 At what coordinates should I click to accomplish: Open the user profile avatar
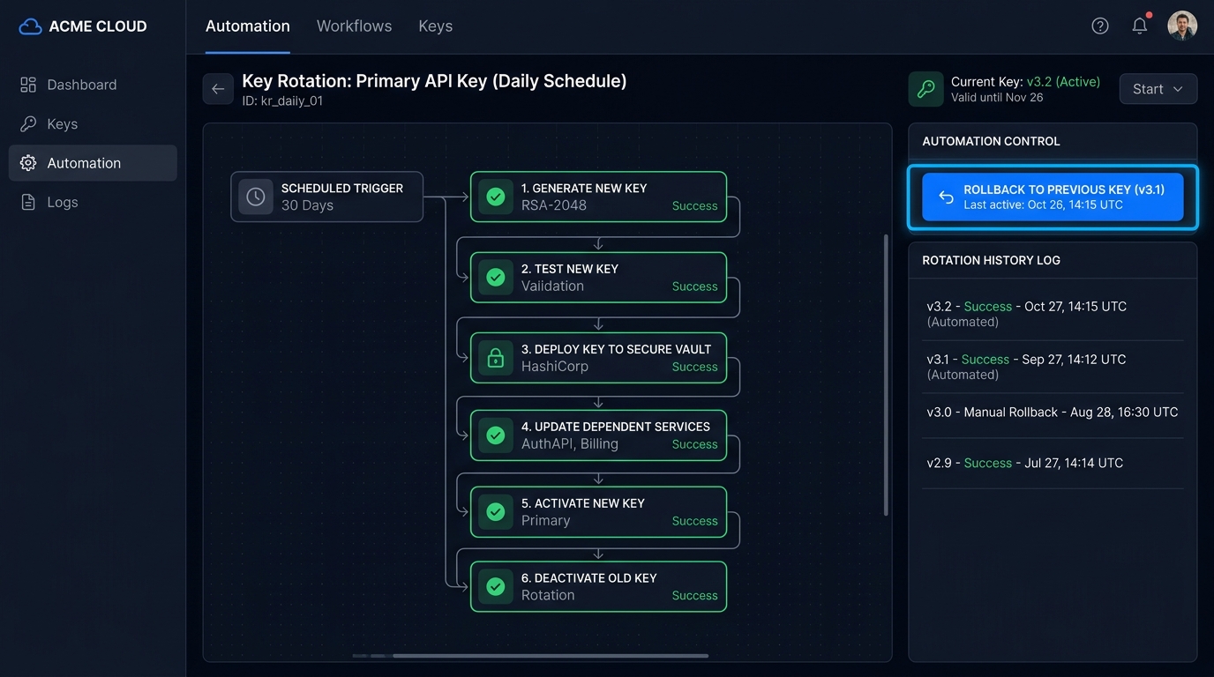pos(1182,26)
